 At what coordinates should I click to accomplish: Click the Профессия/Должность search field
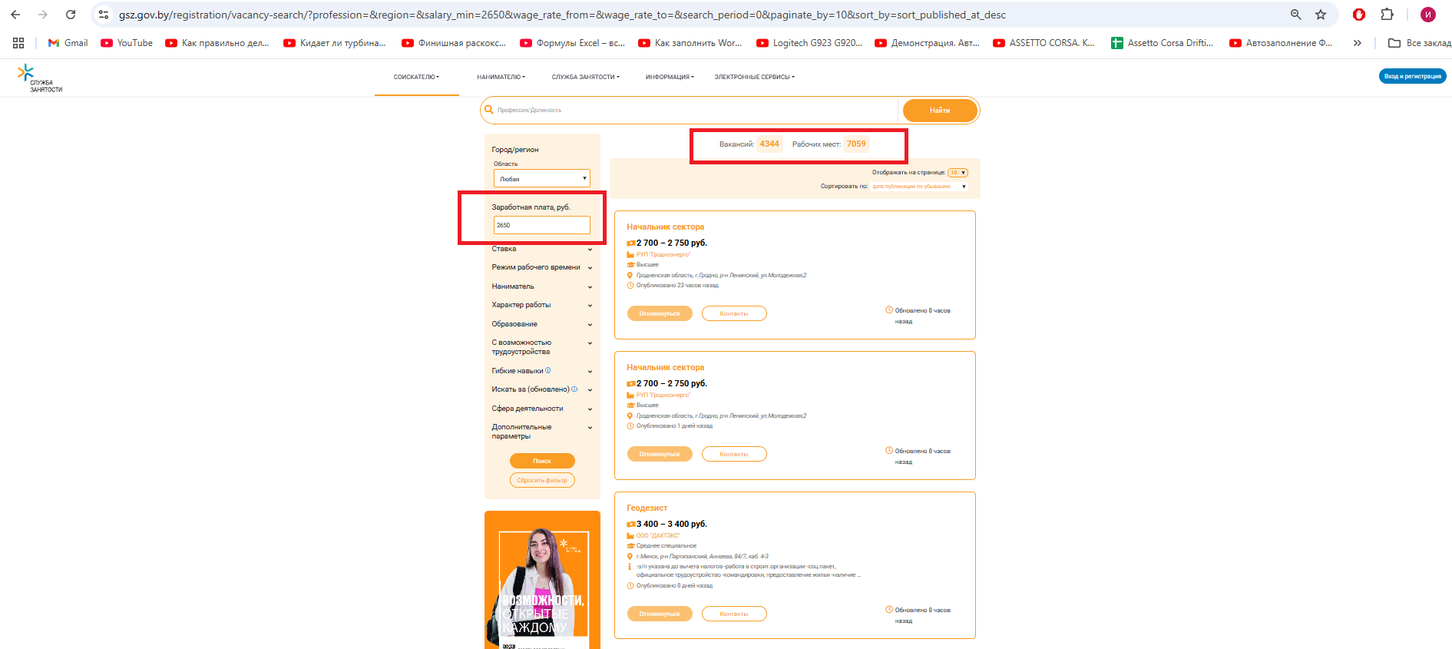tap(691, 111)
